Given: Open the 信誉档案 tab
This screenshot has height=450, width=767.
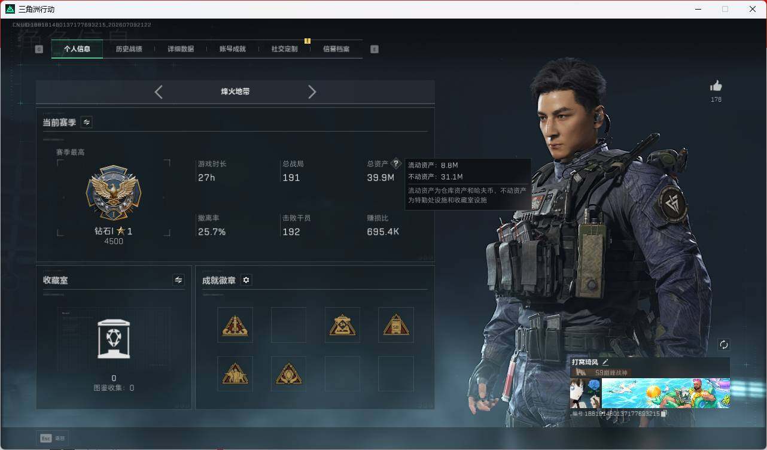Looking at the screenshot, I should click(x=336, y=49).
